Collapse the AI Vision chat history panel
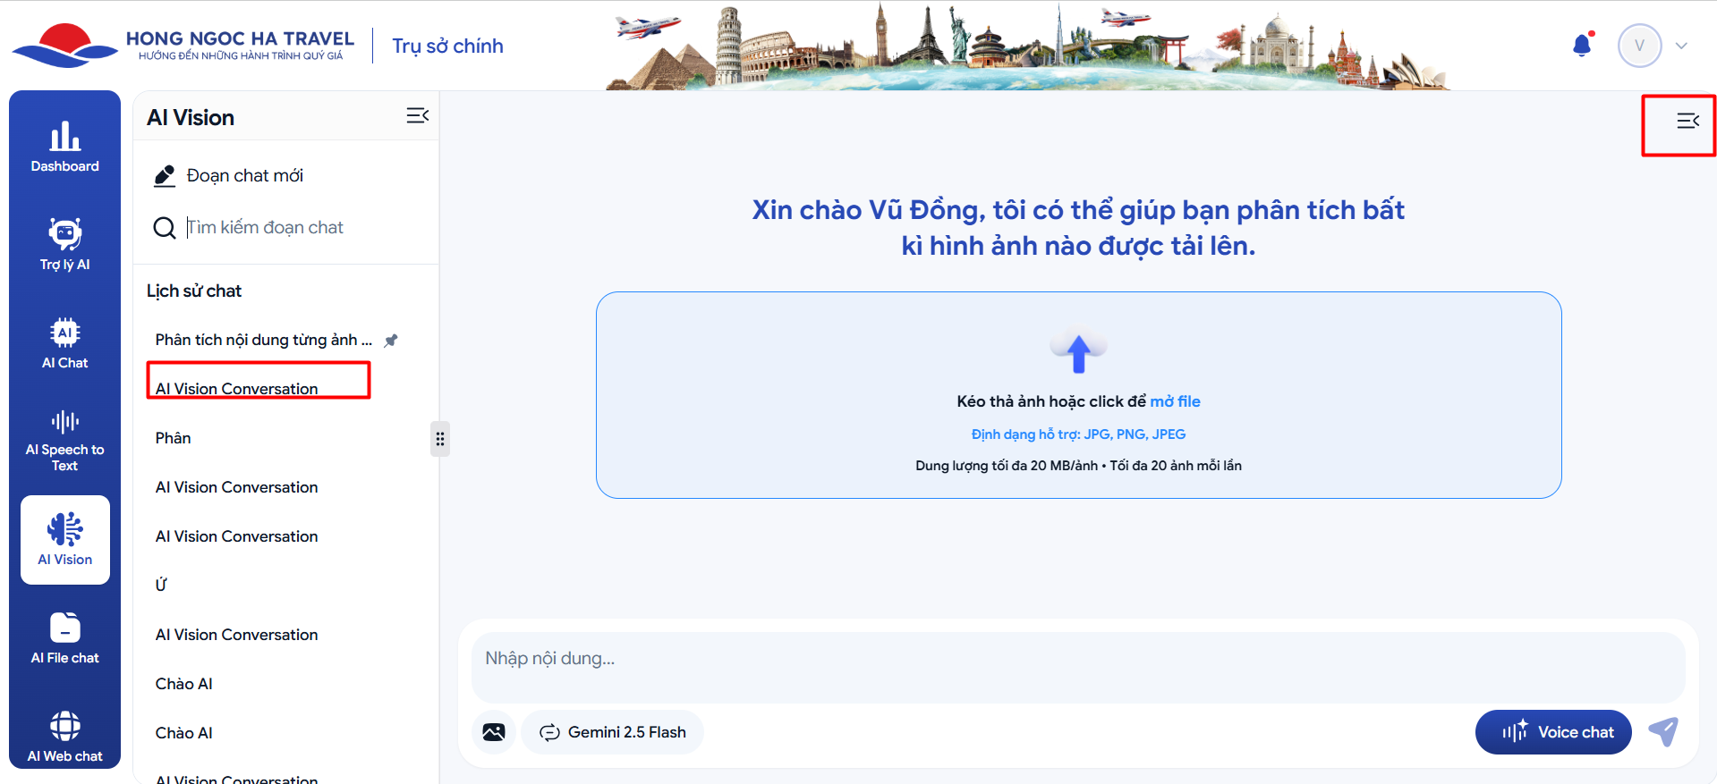 tap(417, 116)
